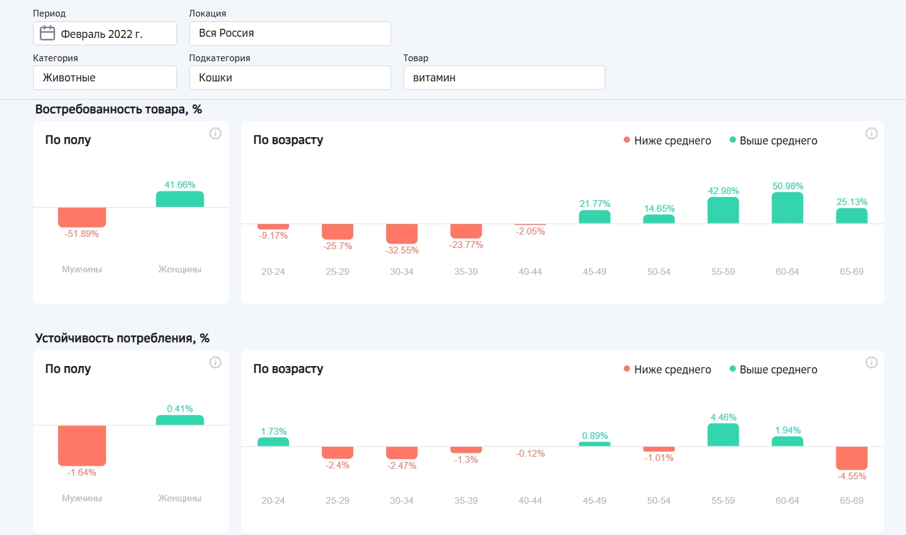
Task: Toggle 'Ниже среднего' legend in stability age chart
Action: [667, 370]
